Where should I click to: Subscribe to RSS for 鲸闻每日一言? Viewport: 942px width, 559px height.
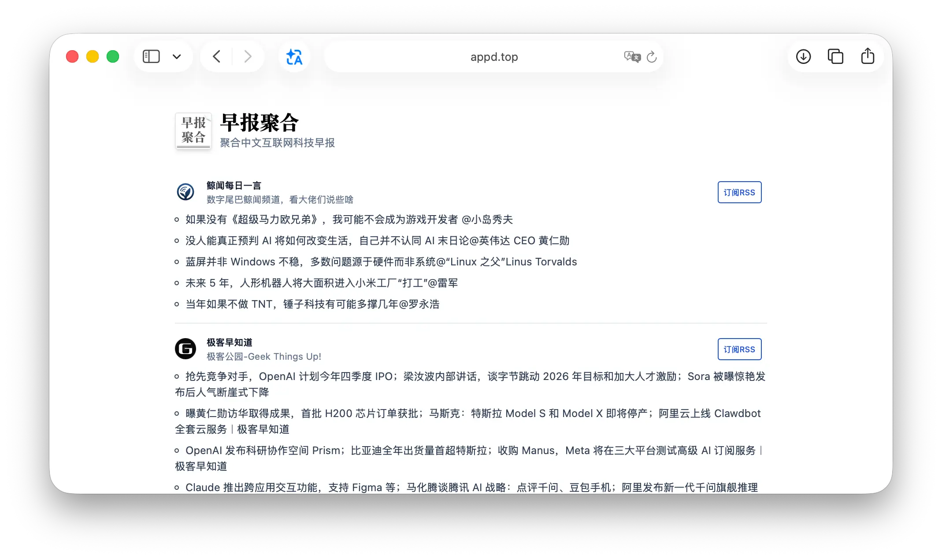click(739, 192)
